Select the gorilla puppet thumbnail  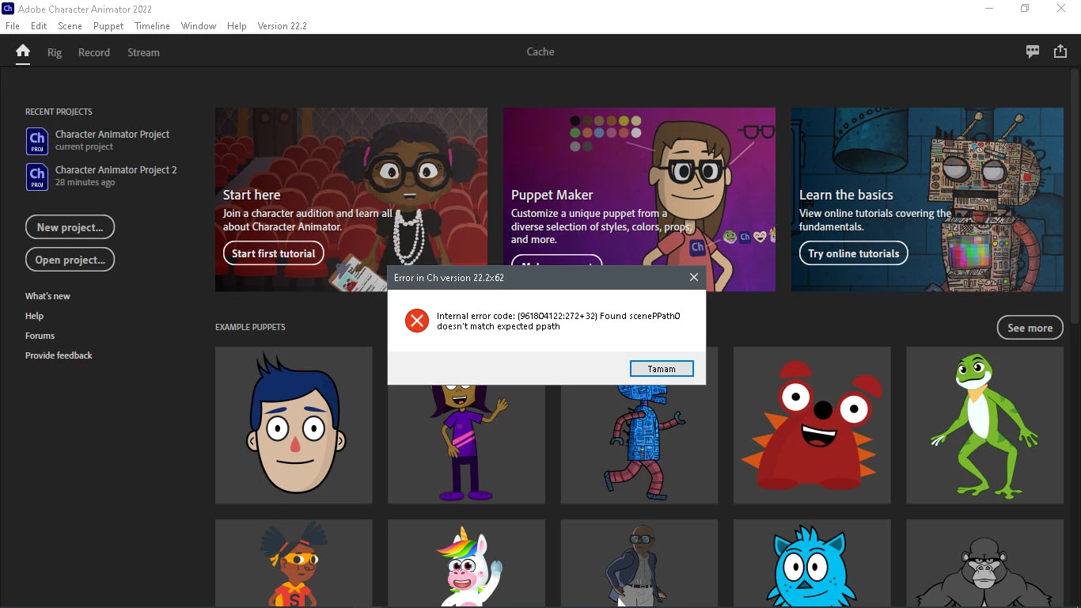click(x=984, y=563)
